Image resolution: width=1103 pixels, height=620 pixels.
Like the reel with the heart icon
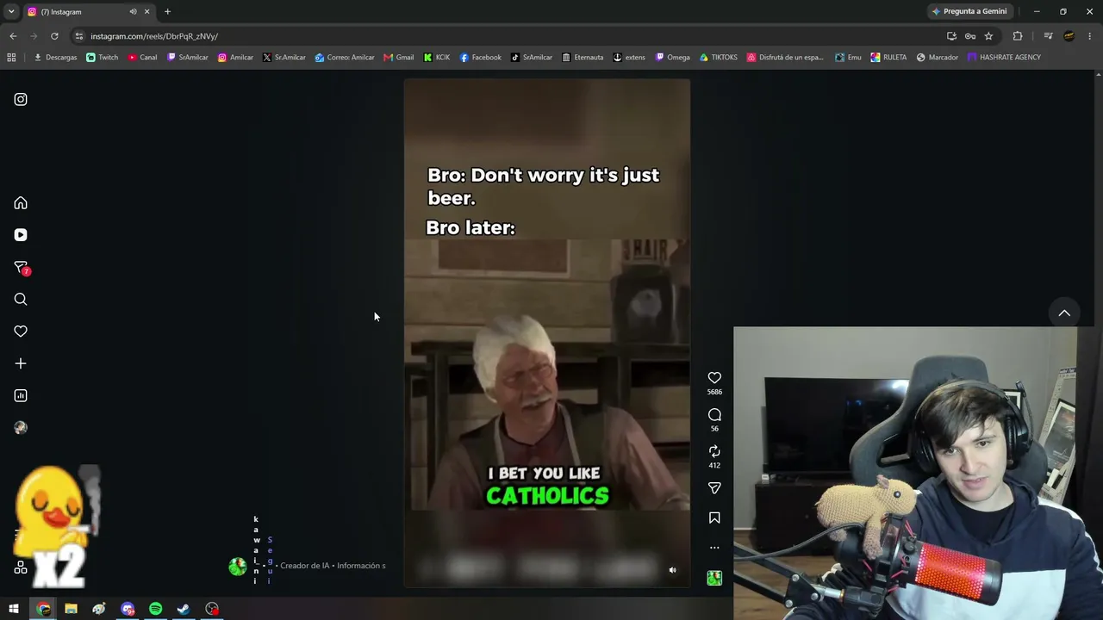point(714,378)
